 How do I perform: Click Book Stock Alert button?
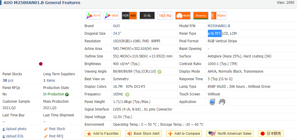pyautogui.click(x=144, y=134)
